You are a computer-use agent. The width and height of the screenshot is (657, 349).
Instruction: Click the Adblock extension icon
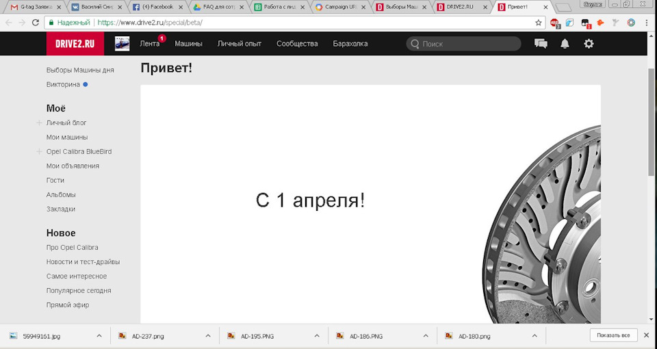coord(555,23)
